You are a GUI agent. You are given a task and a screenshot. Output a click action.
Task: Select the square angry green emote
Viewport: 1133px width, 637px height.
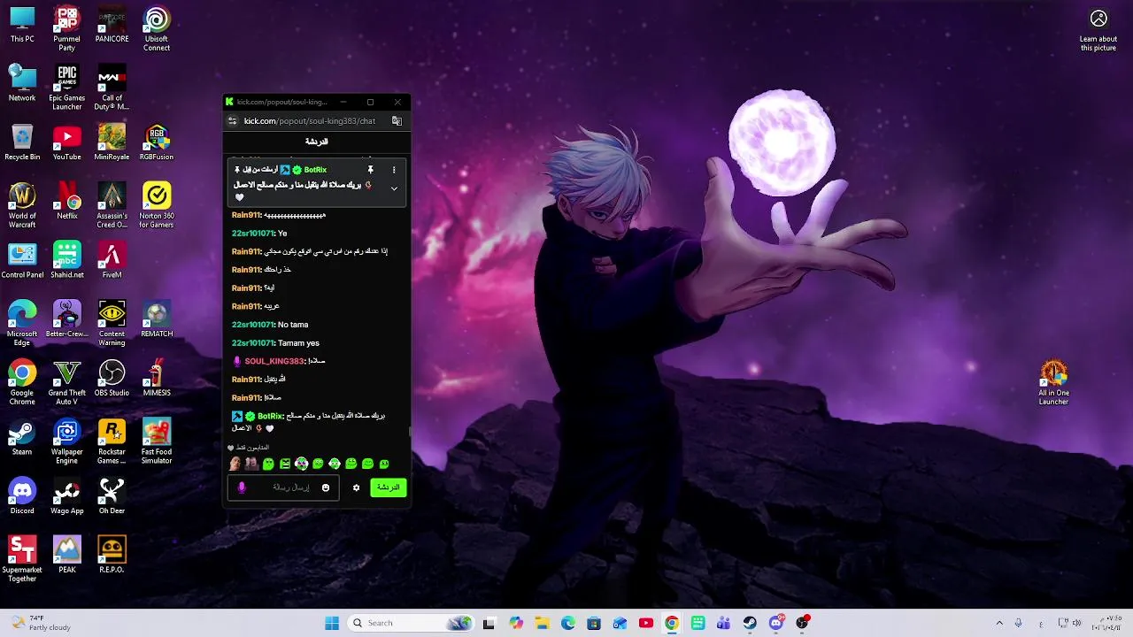point(285,464)
